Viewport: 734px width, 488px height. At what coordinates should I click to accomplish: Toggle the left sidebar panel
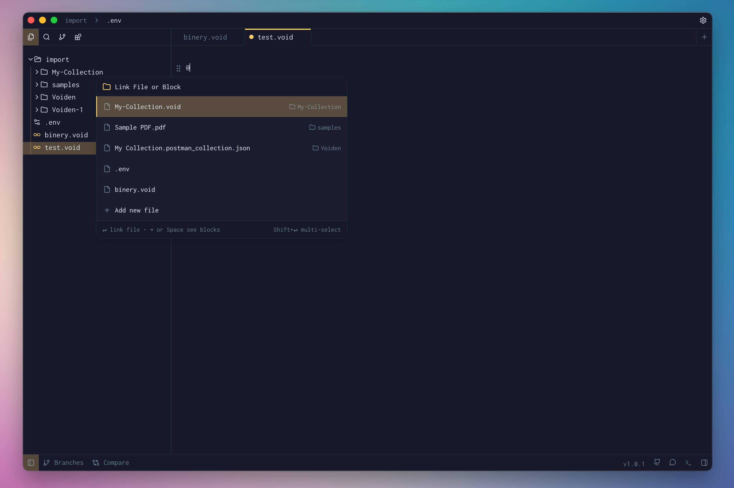tap(31, 462)
